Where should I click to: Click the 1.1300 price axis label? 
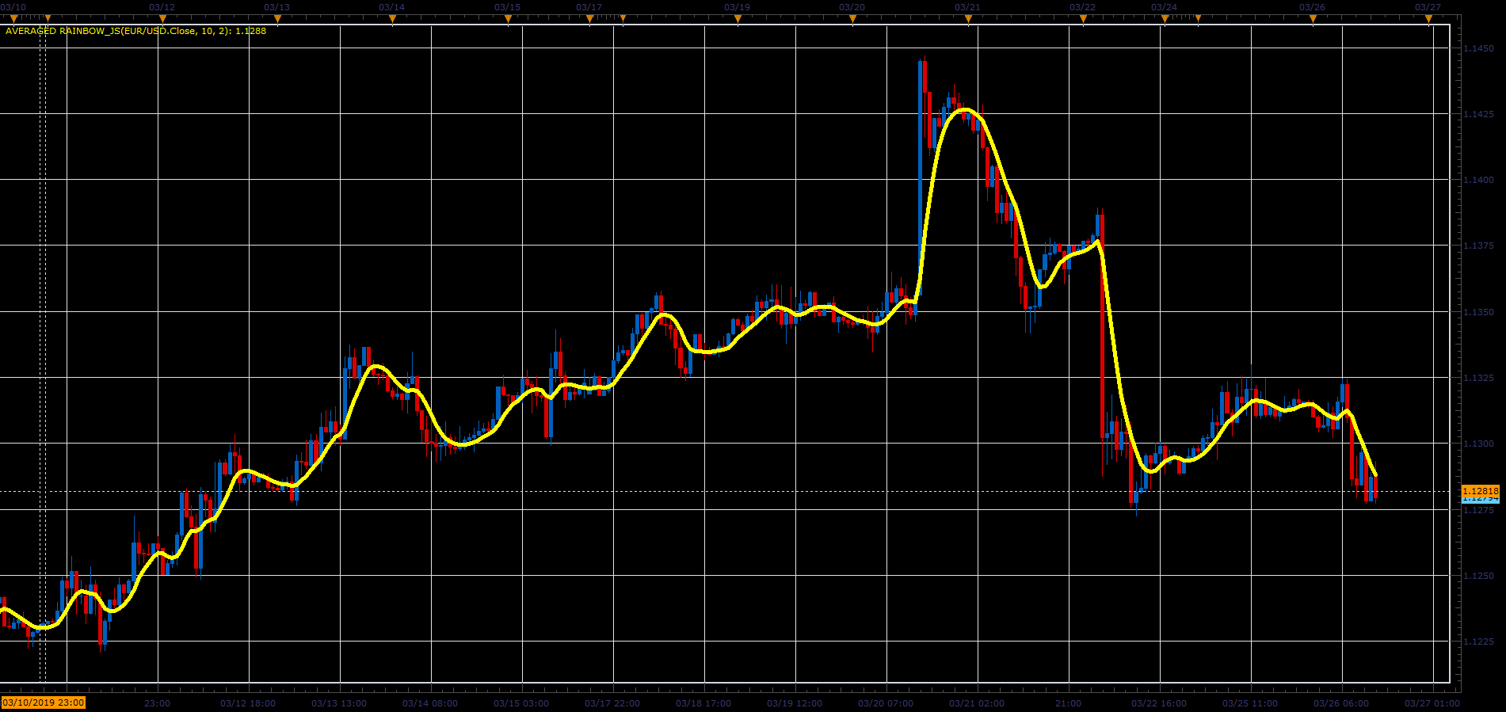(x=1478, y=444)
